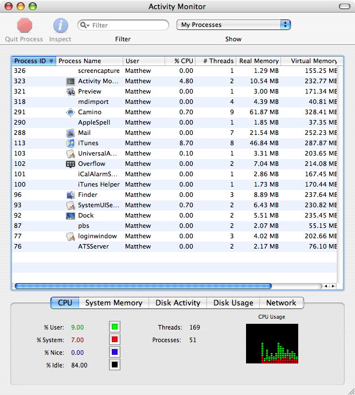Sort by Process Name column
The image size is (355, 395).
89,61
